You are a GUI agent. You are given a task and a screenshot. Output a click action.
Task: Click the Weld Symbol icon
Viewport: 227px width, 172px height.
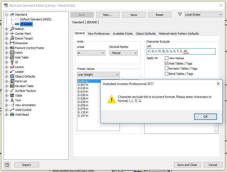[x=12, y=110]
